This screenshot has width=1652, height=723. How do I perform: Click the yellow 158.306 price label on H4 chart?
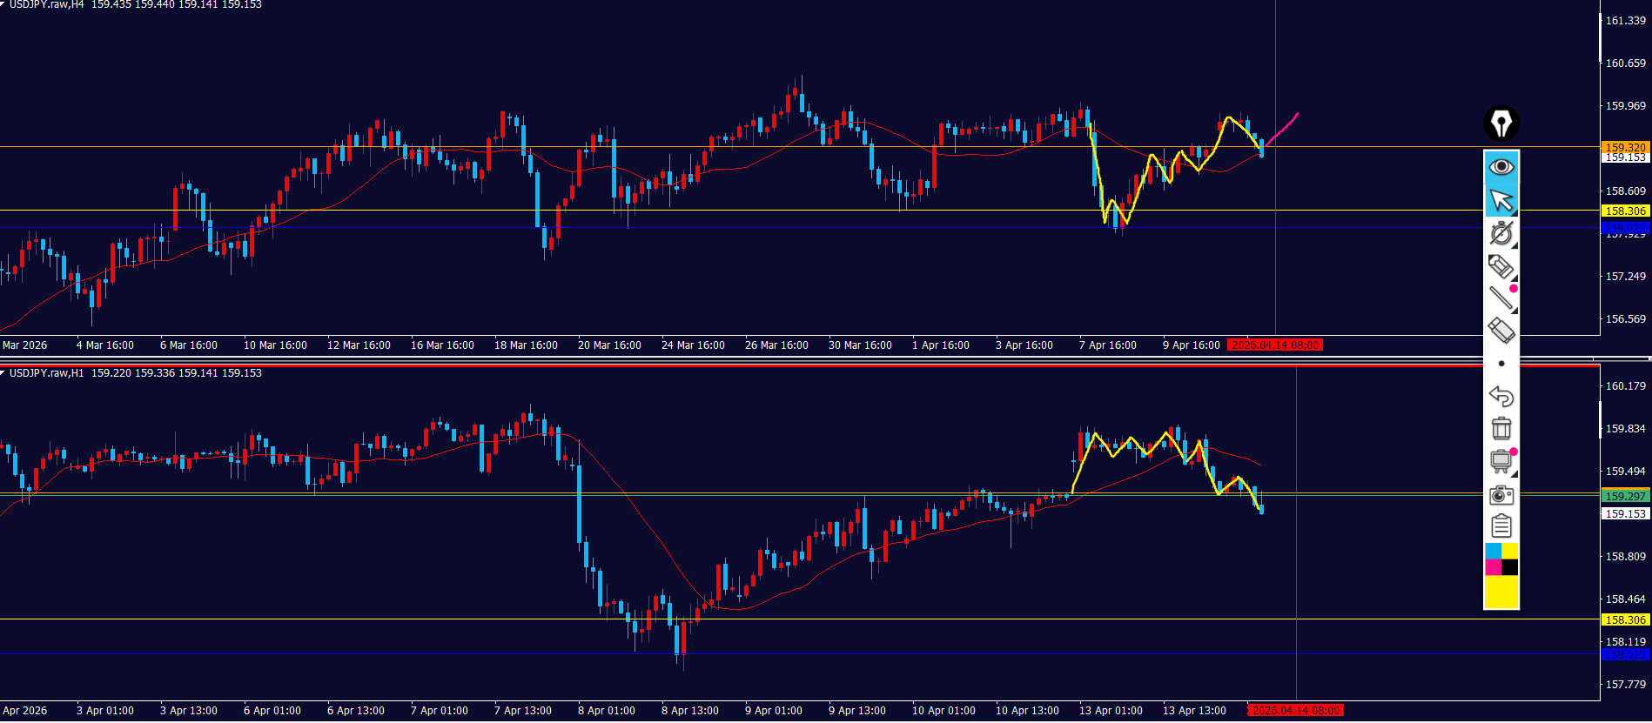click(x=1625, y=211)
